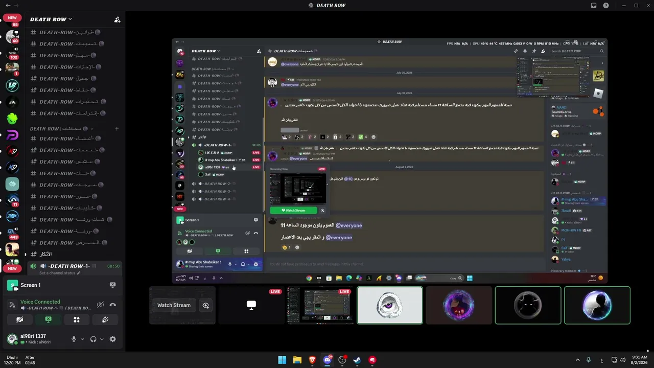Show hidden system tray icons
Viewport: 654px width, 368px height.
[x=577, y=360]
